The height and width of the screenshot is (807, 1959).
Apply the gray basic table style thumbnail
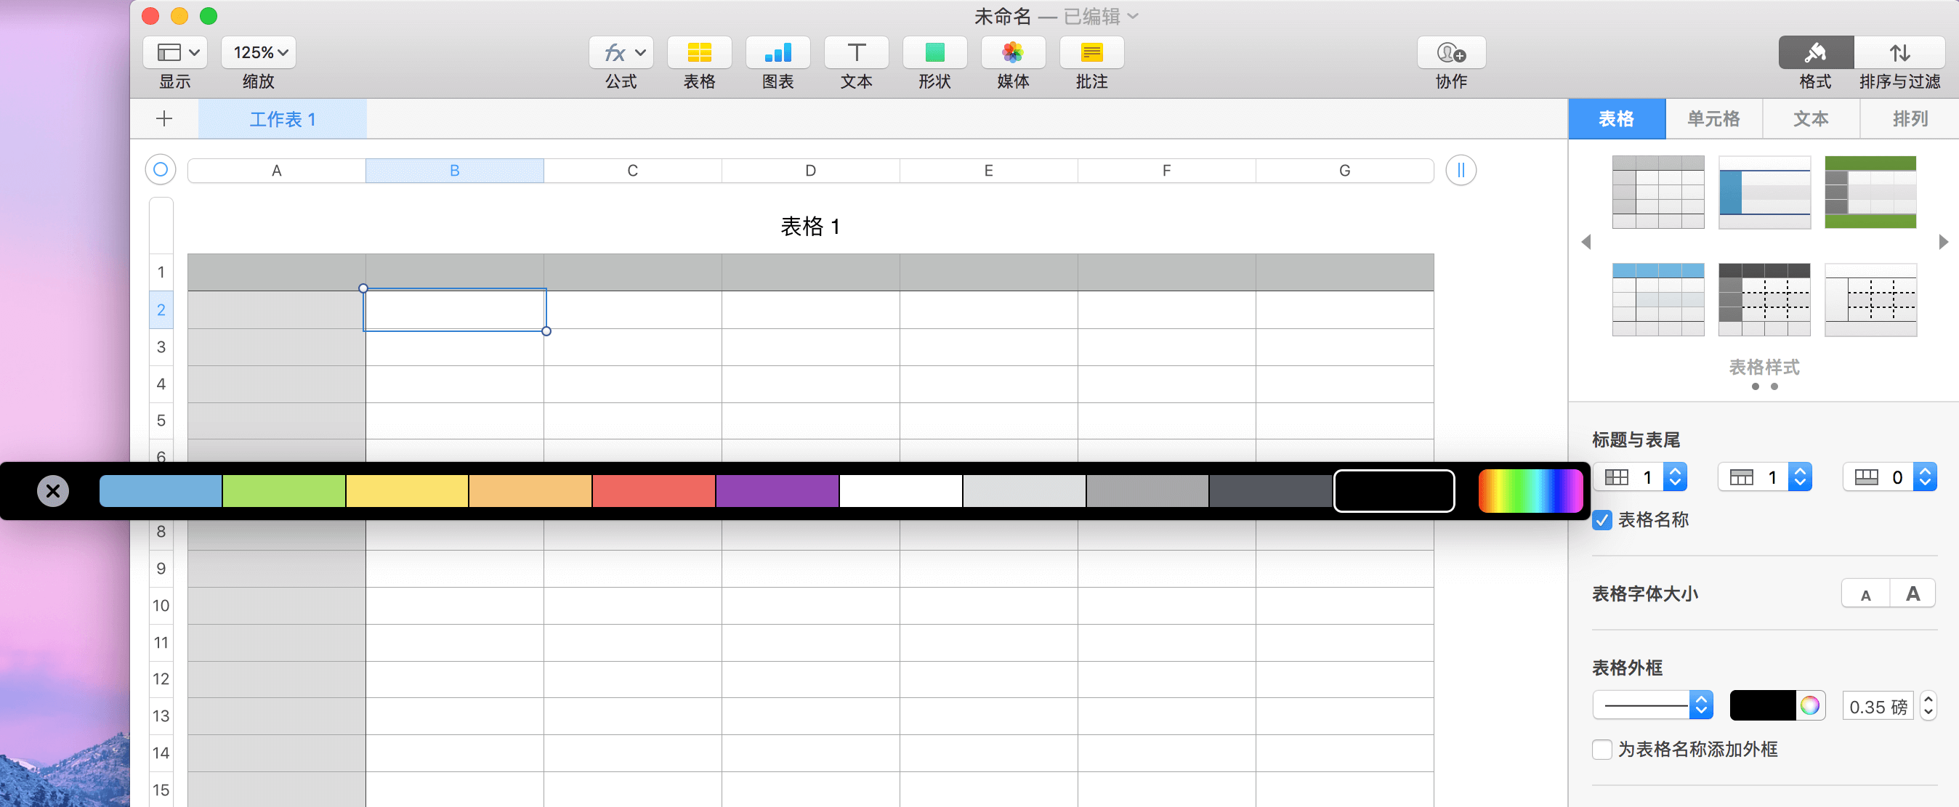(1658, 192)
